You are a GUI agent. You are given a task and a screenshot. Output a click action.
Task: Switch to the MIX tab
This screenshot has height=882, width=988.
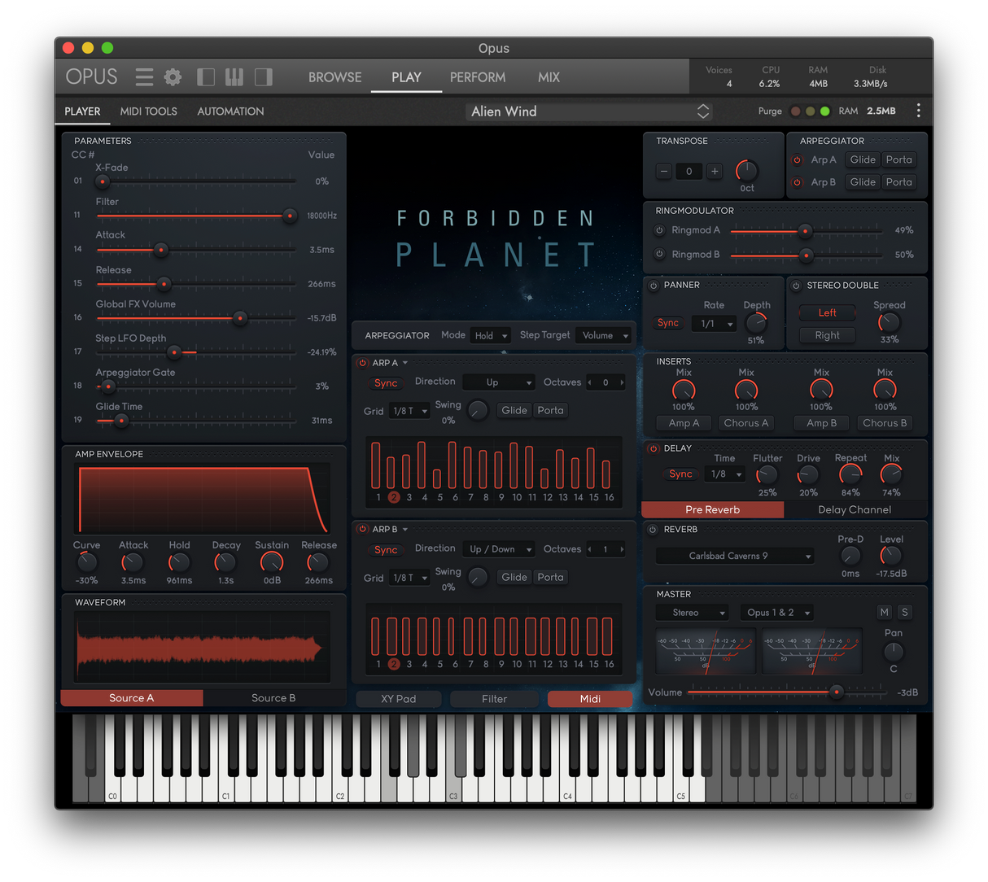point(549,77)
